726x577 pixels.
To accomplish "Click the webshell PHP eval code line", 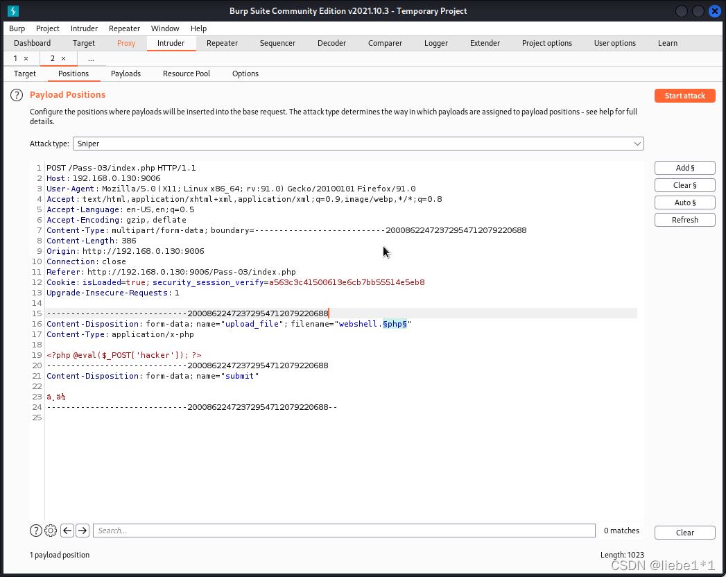I will (x=124, y=355).
